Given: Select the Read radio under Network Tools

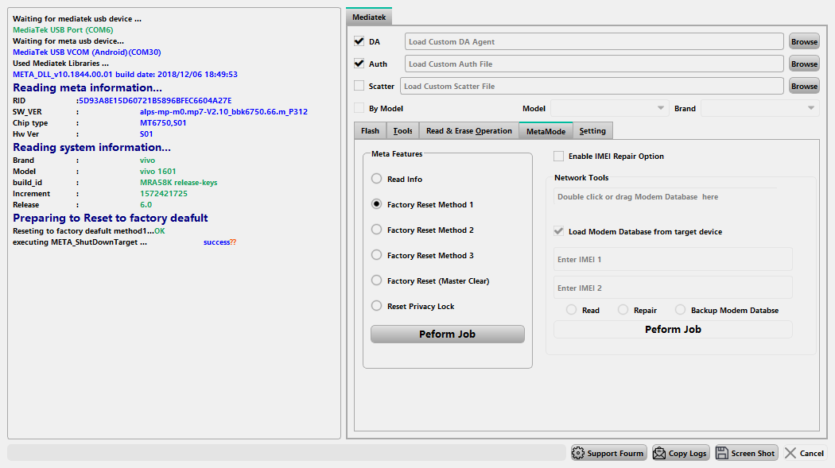Looking at the screenshot, I should coord(572,310).
